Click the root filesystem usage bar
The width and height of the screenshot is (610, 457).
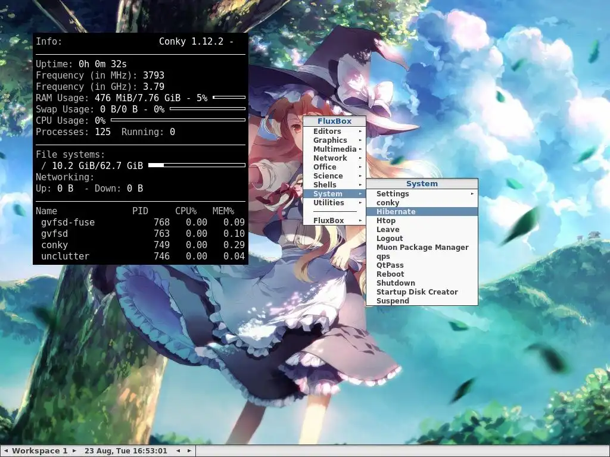click(x=197, y=165)
